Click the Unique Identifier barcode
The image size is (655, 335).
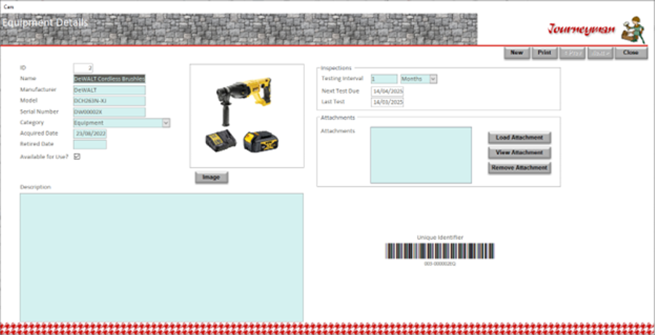click(440, 251)
